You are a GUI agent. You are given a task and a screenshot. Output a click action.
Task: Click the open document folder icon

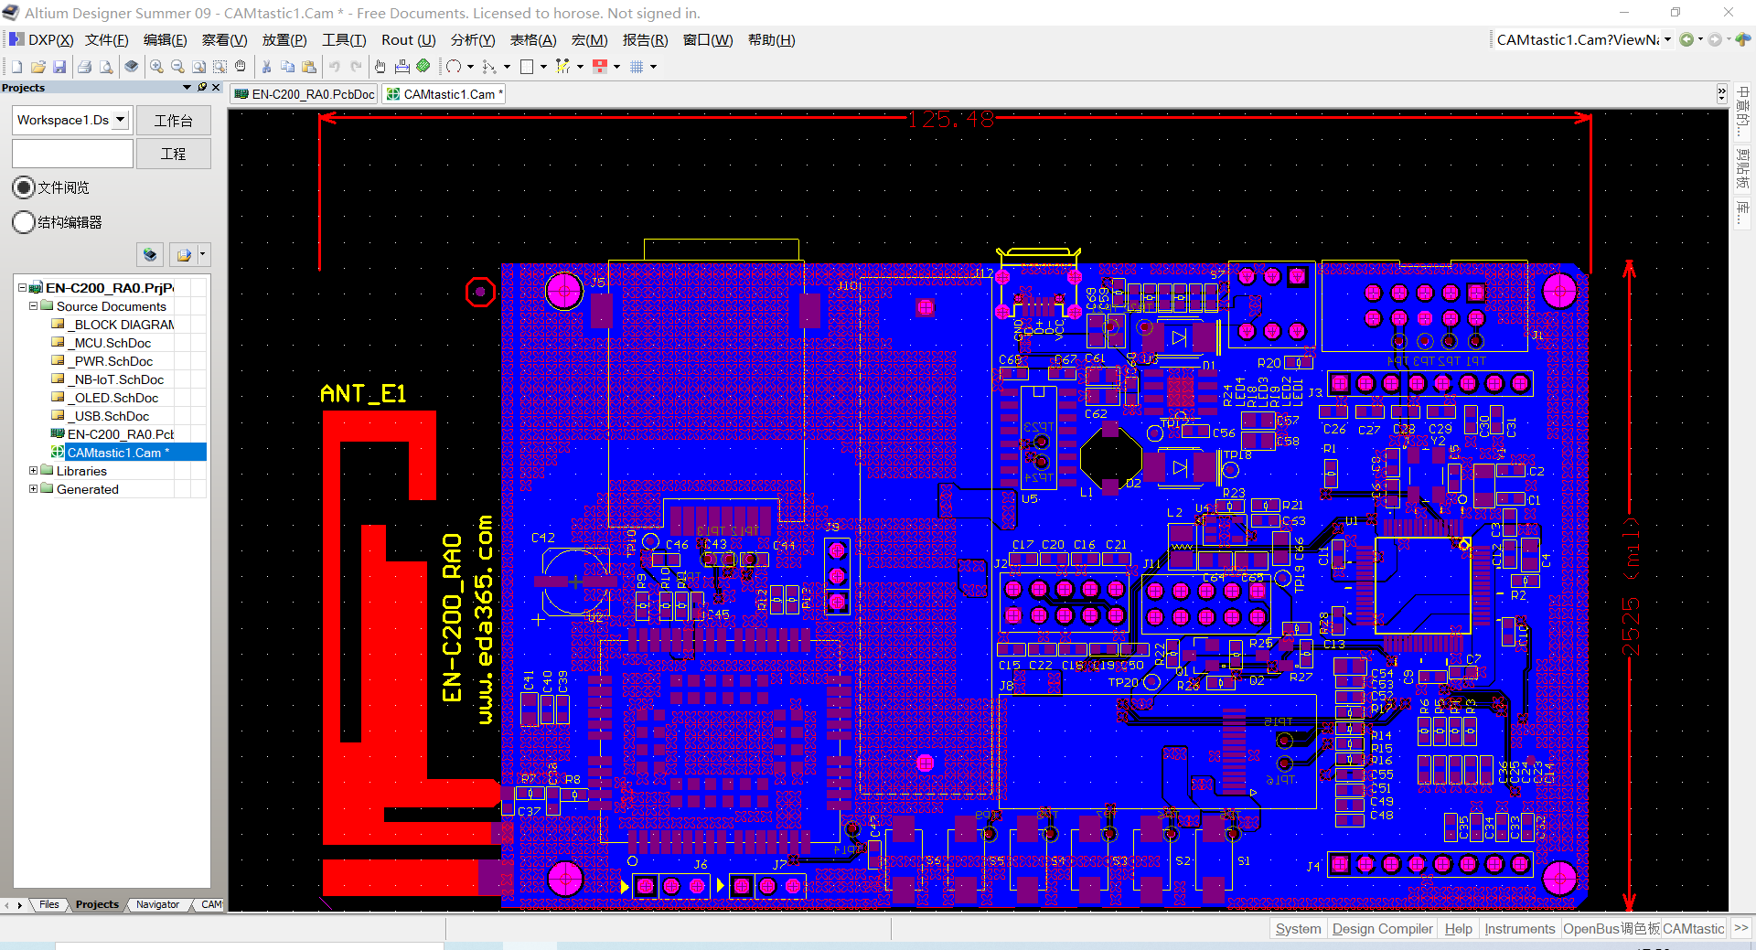(38, 67)
